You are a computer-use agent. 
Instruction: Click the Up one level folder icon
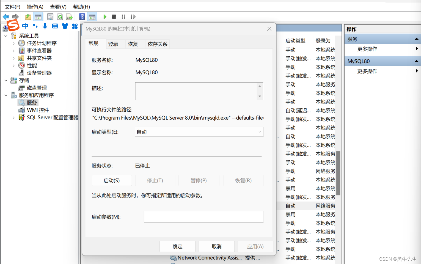[x=28, y=17]
